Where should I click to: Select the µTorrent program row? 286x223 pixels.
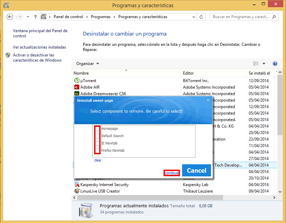click(x=174, y=80)
